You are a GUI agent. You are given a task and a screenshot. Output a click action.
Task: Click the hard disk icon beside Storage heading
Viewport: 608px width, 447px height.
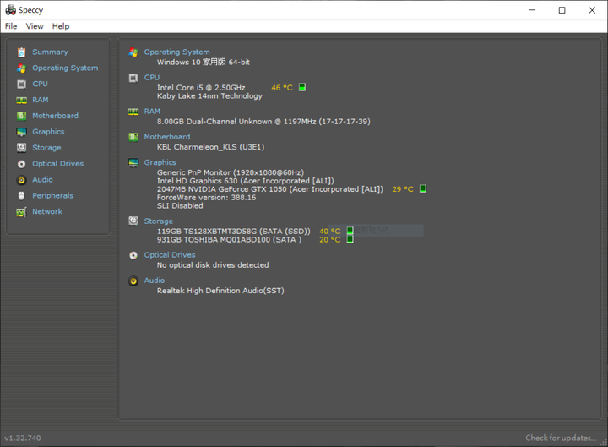133,221
